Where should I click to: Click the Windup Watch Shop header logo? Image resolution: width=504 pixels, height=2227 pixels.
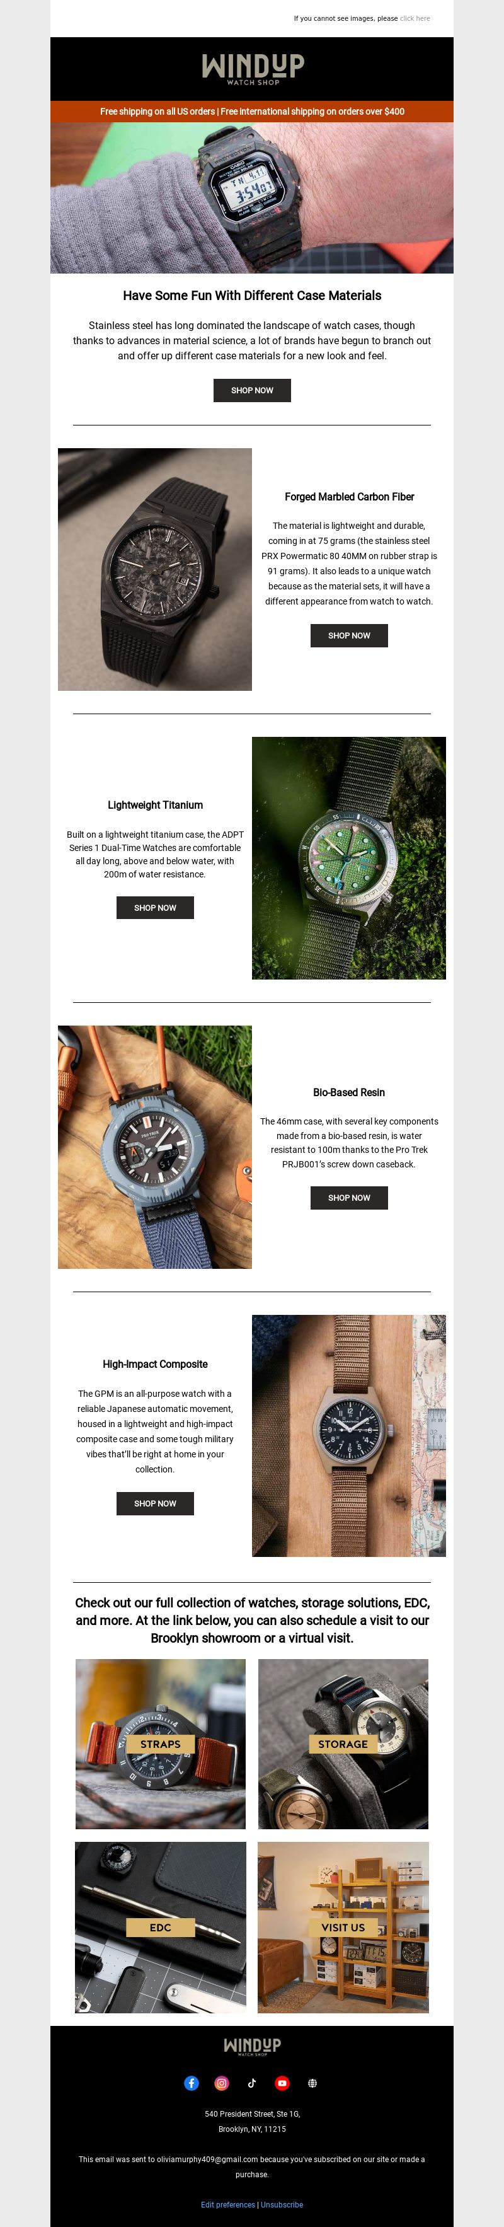click(x=253, y=69)
